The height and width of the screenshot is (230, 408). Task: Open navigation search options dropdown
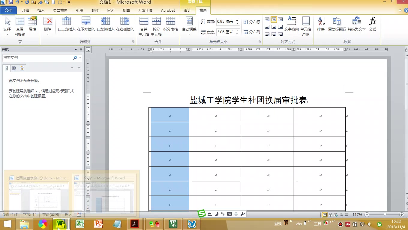[80, 58]
